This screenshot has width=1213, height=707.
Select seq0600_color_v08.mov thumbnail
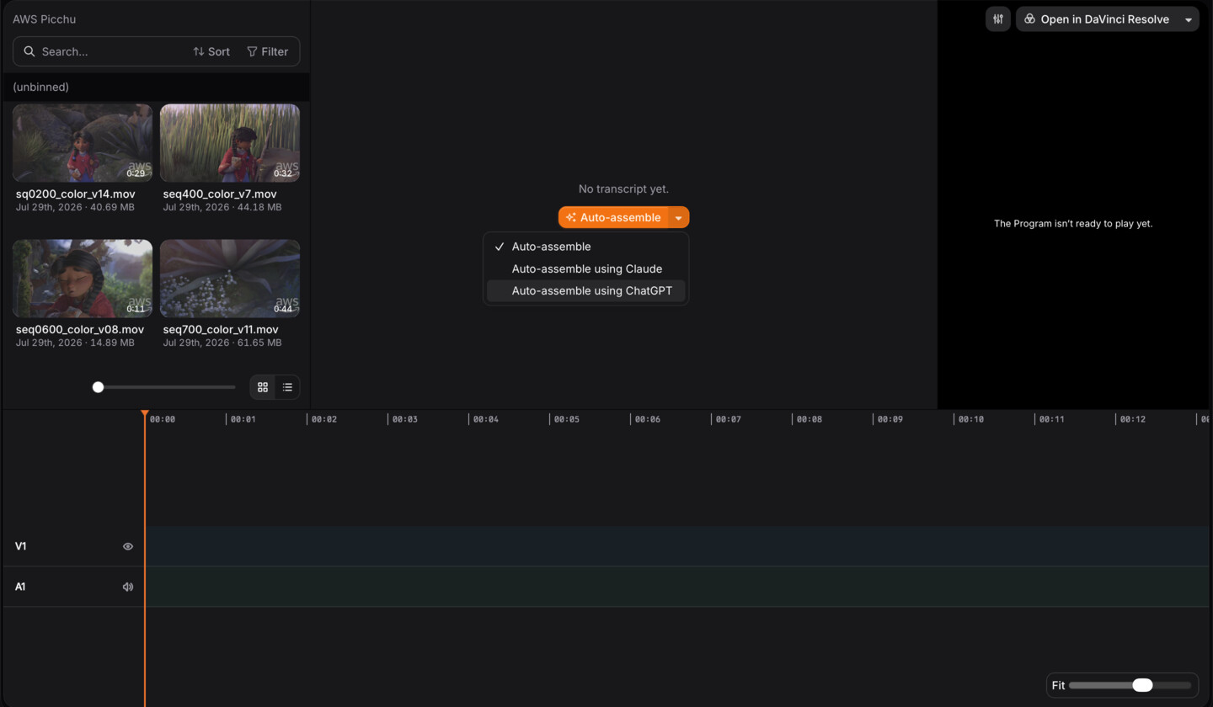[83, 279]
